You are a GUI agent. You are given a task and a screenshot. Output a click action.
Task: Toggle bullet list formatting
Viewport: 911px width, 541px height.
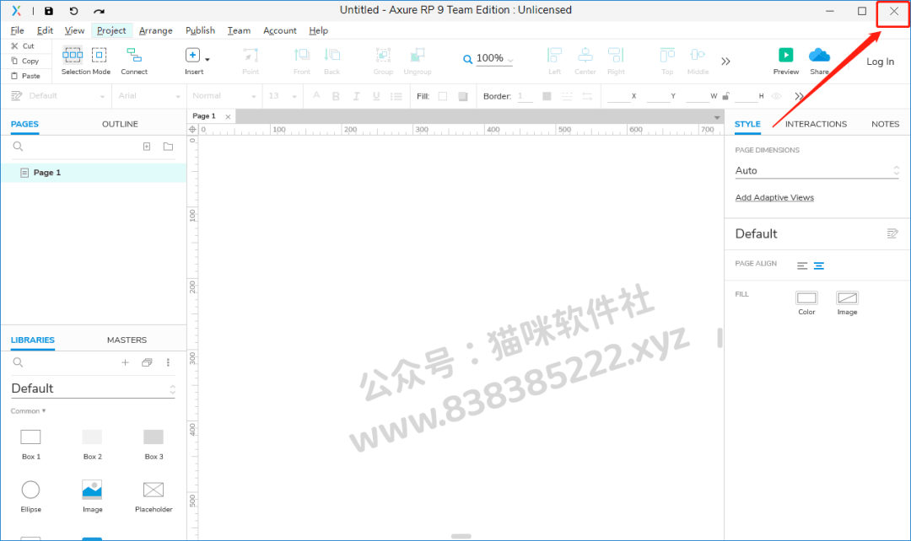pyautogui.click(x=396, y=96)
